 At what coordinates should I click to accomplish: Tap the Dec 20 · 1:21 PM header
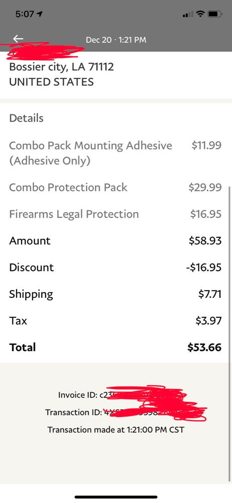(x=116, y=40)
